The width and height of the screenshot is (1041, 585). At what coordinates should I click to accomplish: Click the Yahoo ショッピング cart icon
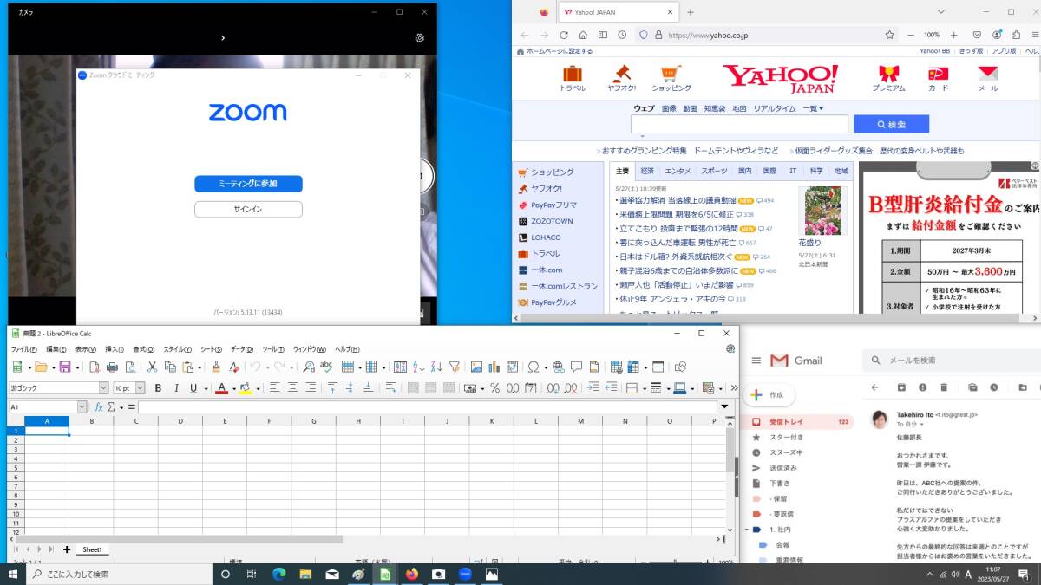point(670,73)
